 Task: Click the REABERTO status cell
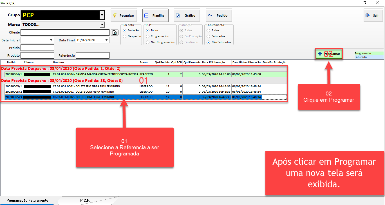(146, 74)
